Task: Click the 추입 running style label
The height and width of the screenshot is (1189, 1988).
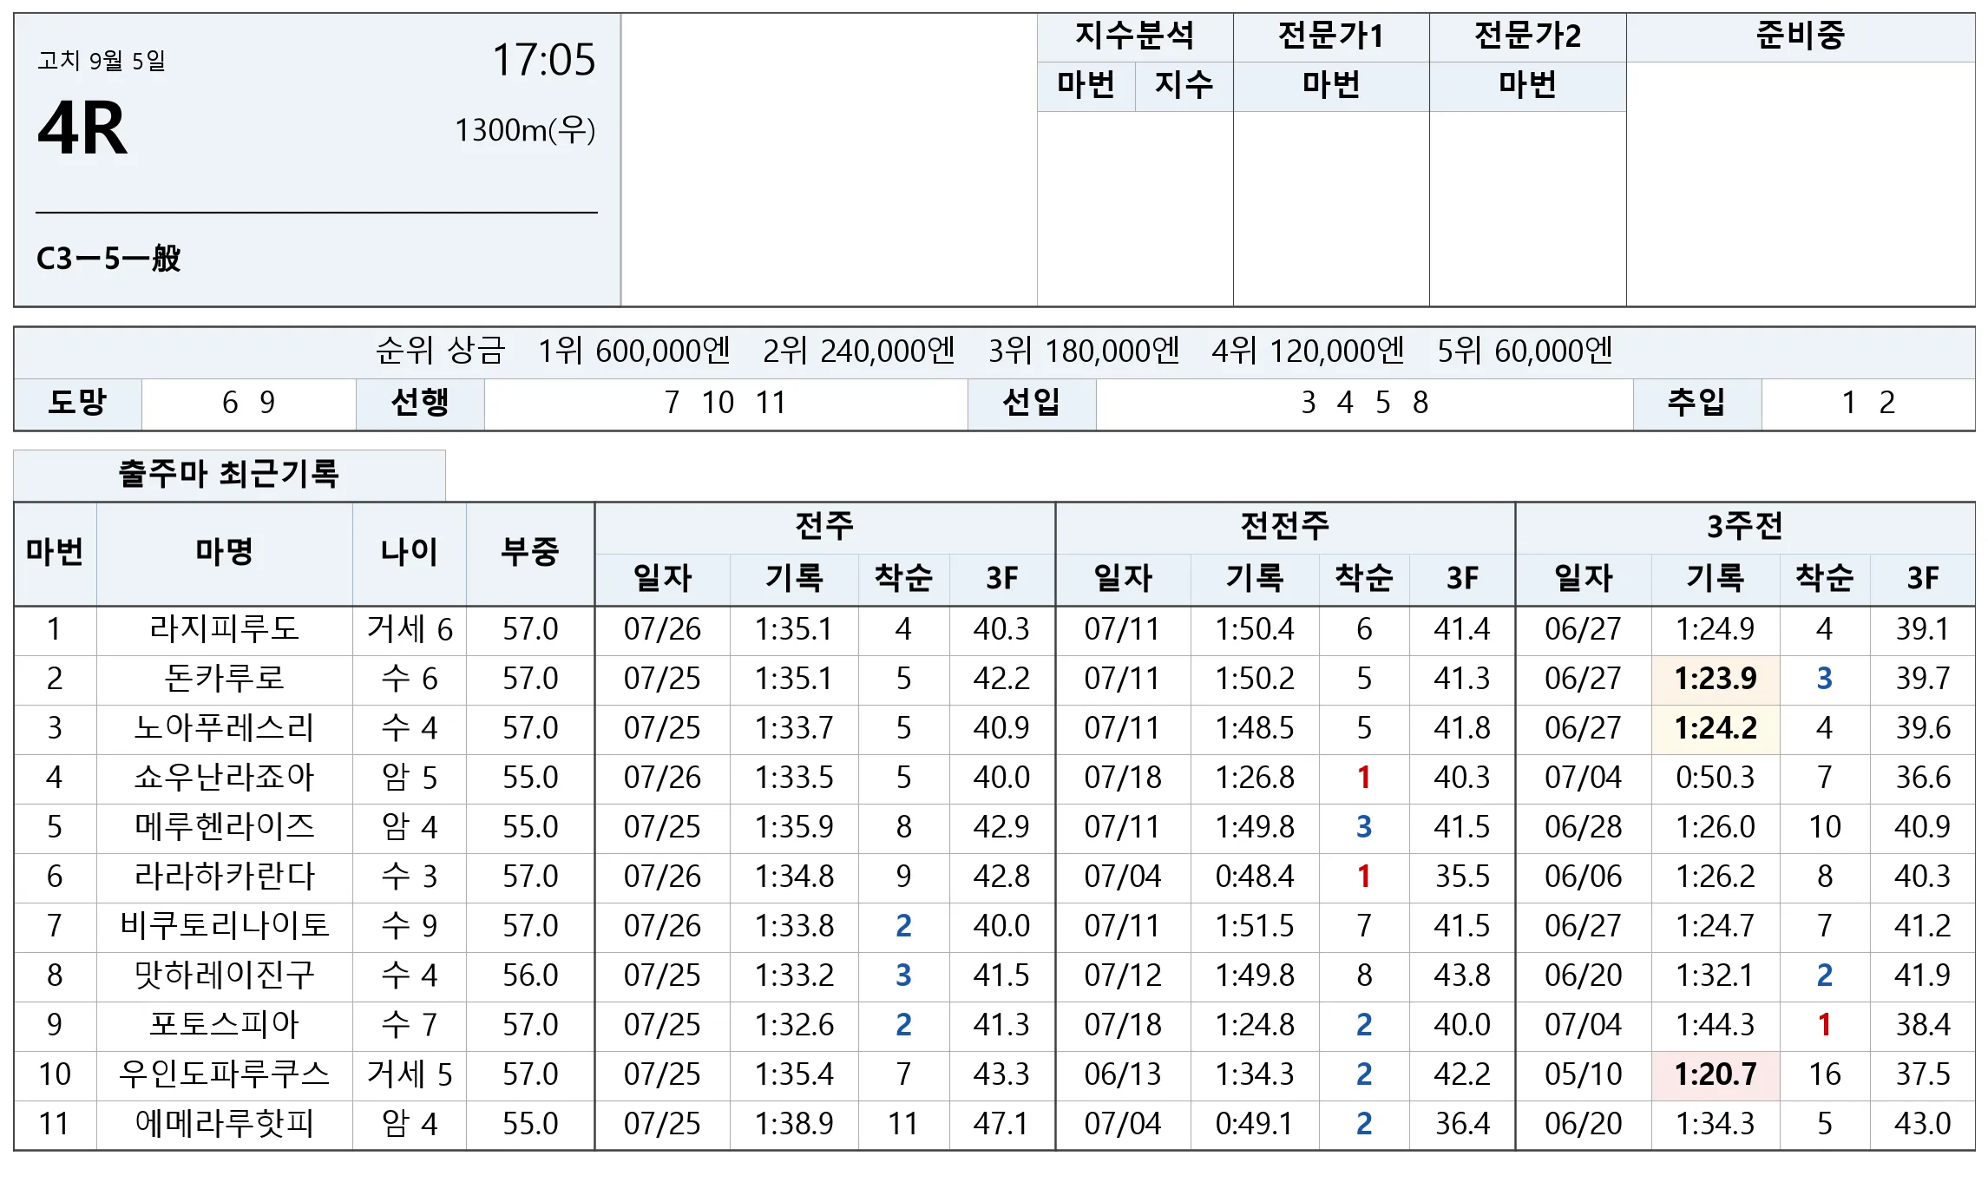Action: pyautogui.click(x=1696, y=403)
